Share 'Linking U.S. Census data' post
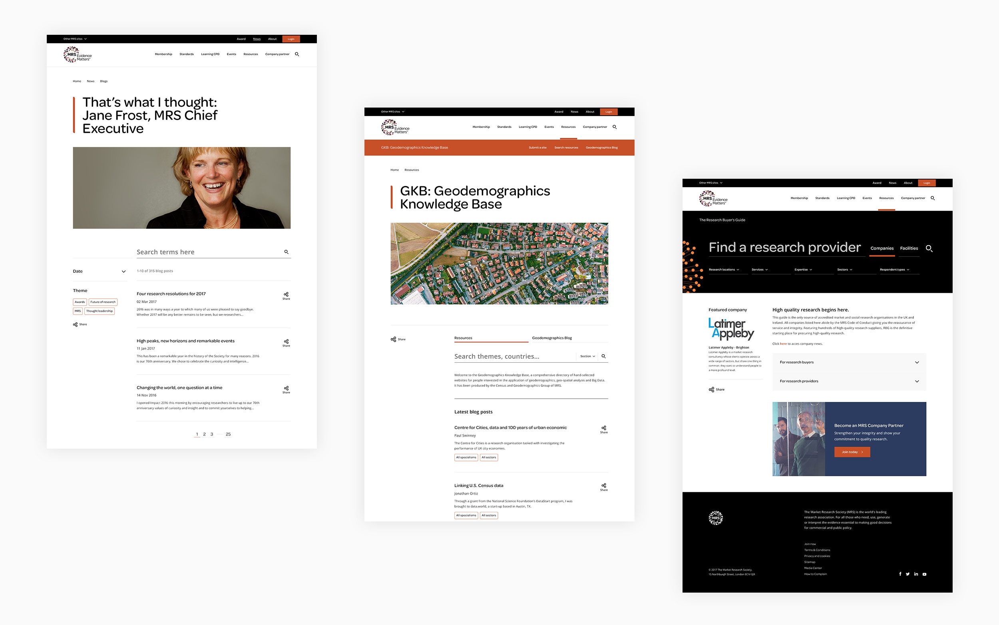 (x=604, y=487)
